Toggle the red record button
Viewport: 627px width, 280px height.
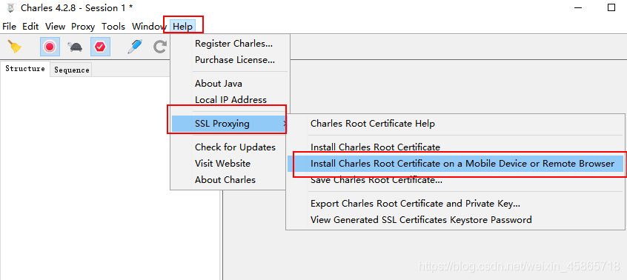click(50, 47)
